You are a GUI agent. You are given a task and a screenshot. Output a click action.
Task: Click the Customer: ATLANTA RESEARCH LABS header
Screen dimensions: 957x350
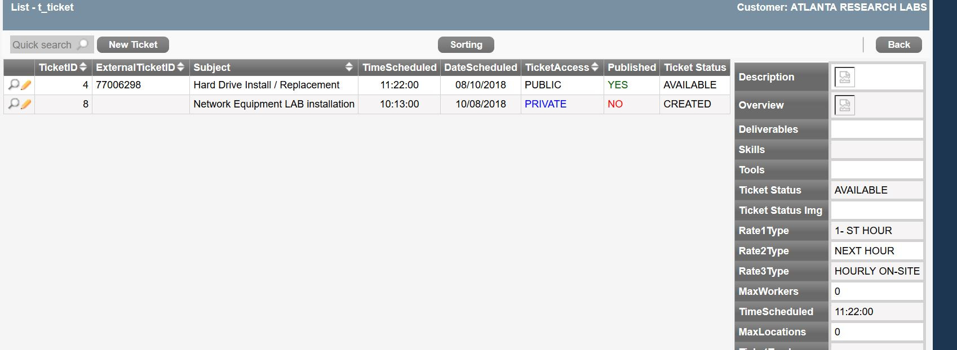(832, 7)
